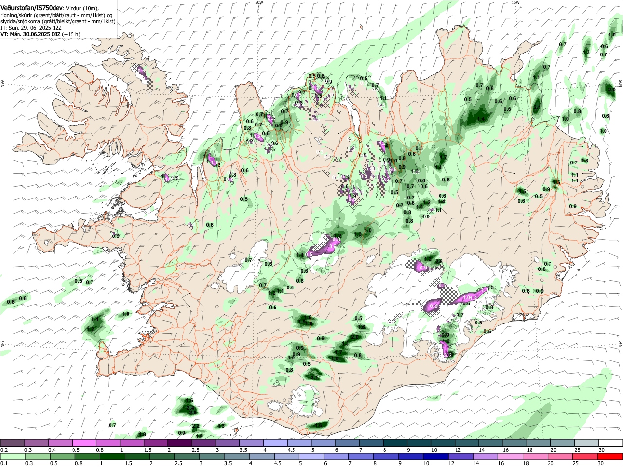Click the 'VT: Mán. 30.06.2025 03Z' valid time
The image size is (623, 467).
[x=31, y=34]
